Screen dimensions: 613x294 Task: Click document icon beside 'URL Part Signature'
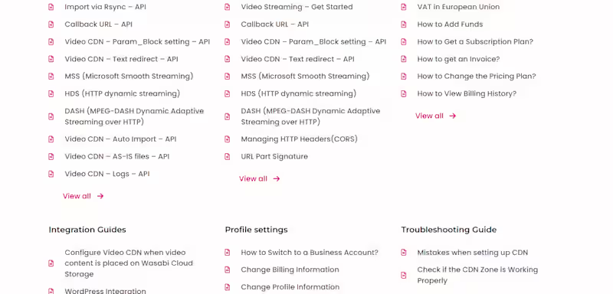[227, 156]
